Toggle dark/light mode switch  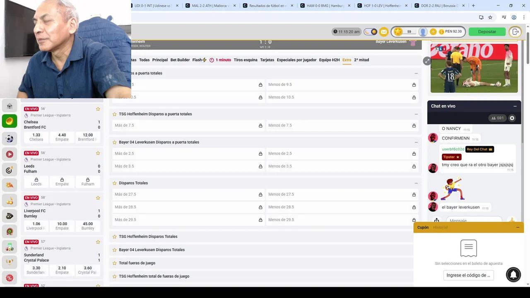pyautogui.click(x=371, y=32)
